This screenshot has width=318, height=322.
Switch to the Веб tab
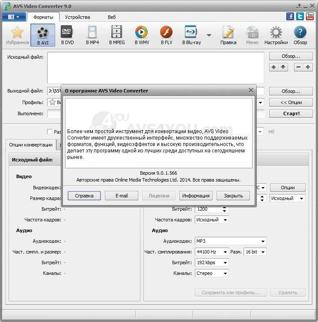point(112,17)
